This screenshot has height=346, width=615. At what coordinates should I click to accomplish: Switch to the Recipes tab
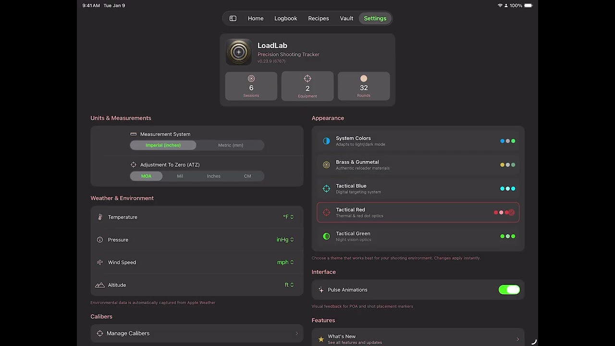click(319, 18)
